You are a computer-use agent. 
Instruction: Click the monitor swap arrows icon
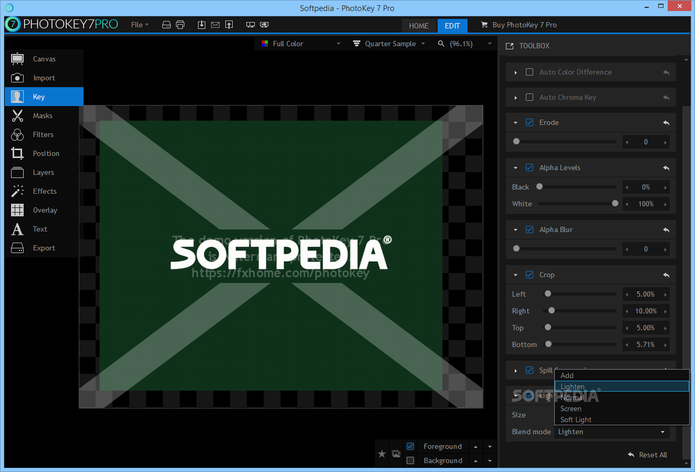coord(264,25)
